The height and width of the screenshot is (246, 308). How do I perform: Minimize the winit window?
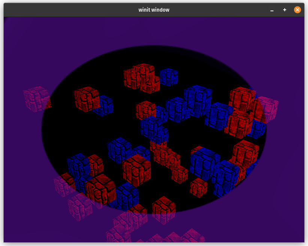272,10
